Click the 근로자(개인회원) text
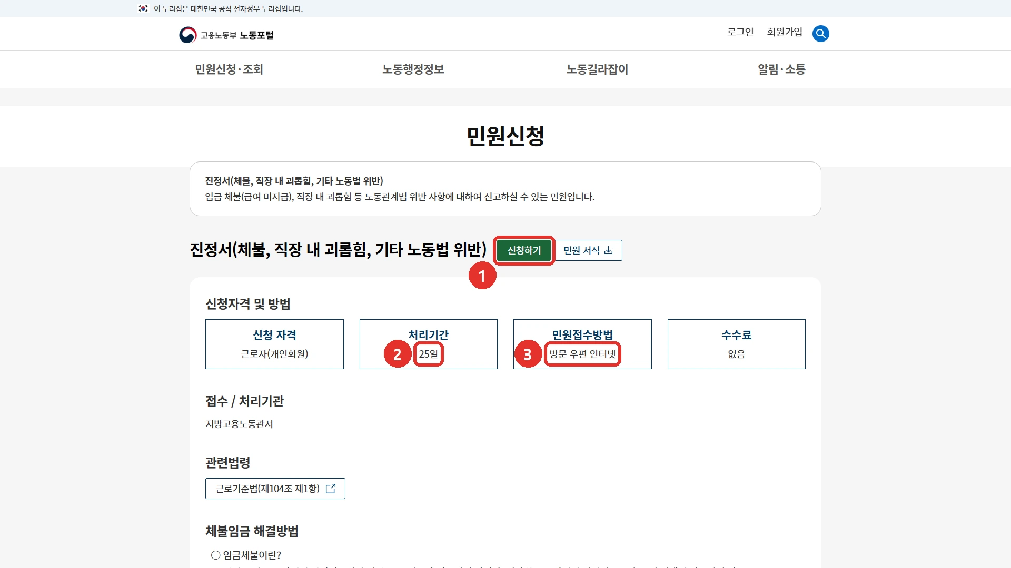The height and width of the screenshot is (568, 1011). pyautogui.click(x=274, y=354)
